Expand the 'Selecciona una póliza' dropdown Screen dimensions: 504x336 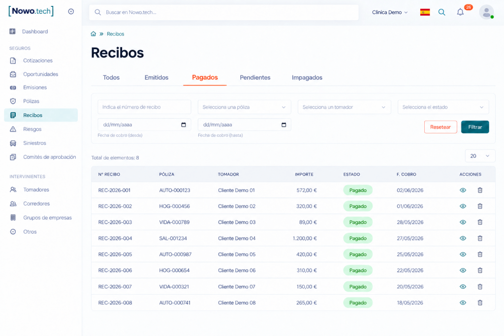point(244,107)
